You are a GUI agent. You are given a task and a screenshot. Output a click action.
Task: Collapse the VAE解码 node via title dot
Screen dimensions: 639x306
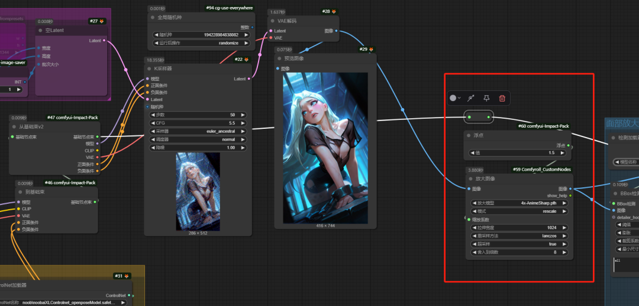pos(273,21)
